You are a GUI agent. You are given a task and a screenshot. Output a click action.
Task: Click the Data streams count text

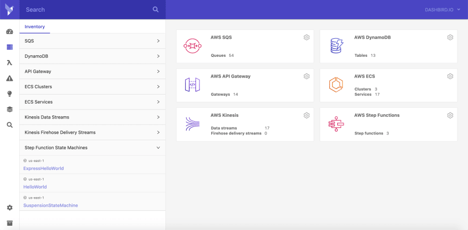tap(240, 128)
